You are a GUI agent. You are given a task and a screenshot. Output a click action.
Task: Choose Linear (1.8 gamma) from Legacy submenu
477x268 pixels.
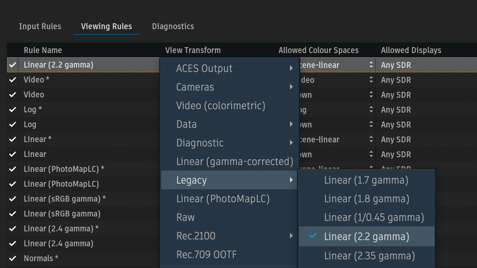pos(366,199)
